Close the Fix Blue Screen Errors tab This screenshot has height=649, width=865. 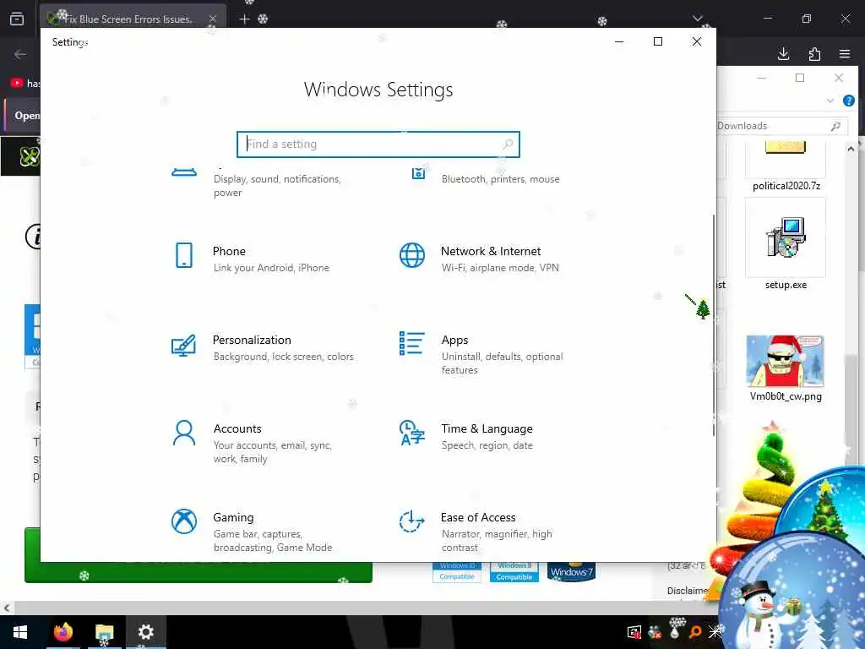point(212,19)
